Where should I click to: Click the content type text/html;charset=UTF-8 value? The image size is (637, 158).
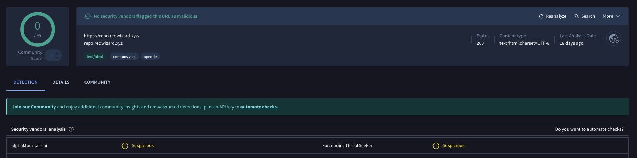pos(524,43)
